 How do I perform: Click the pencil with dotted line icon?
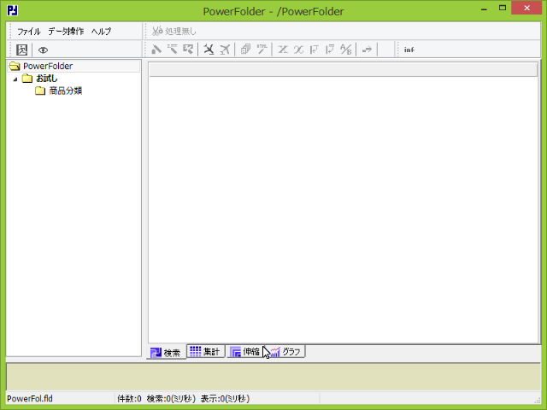(x=172, y=50)
